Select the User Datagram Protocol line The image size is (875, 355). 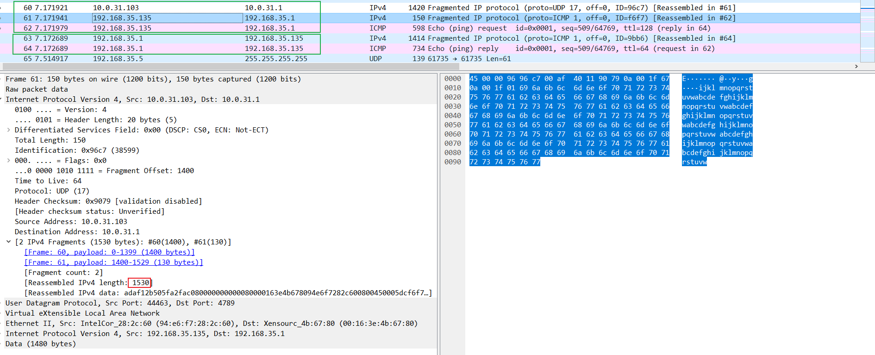pyautogui.click(x=120, y=303)
